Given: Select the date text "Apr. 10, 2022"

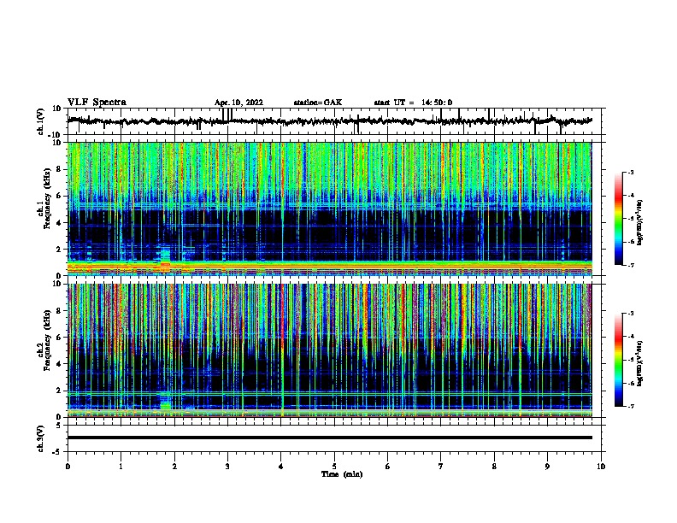Looking at the screenshot, I should [x=238, y=103].
